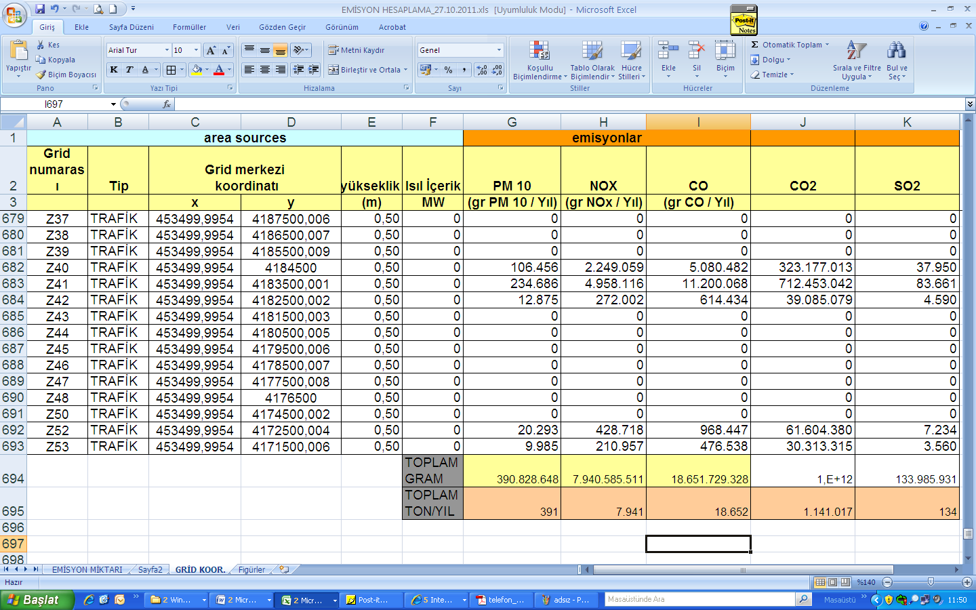Screen dimensions: 976x610
Task: Toggle bold (K) formatting
Action: pyautogui.click(x=114, y=70)
